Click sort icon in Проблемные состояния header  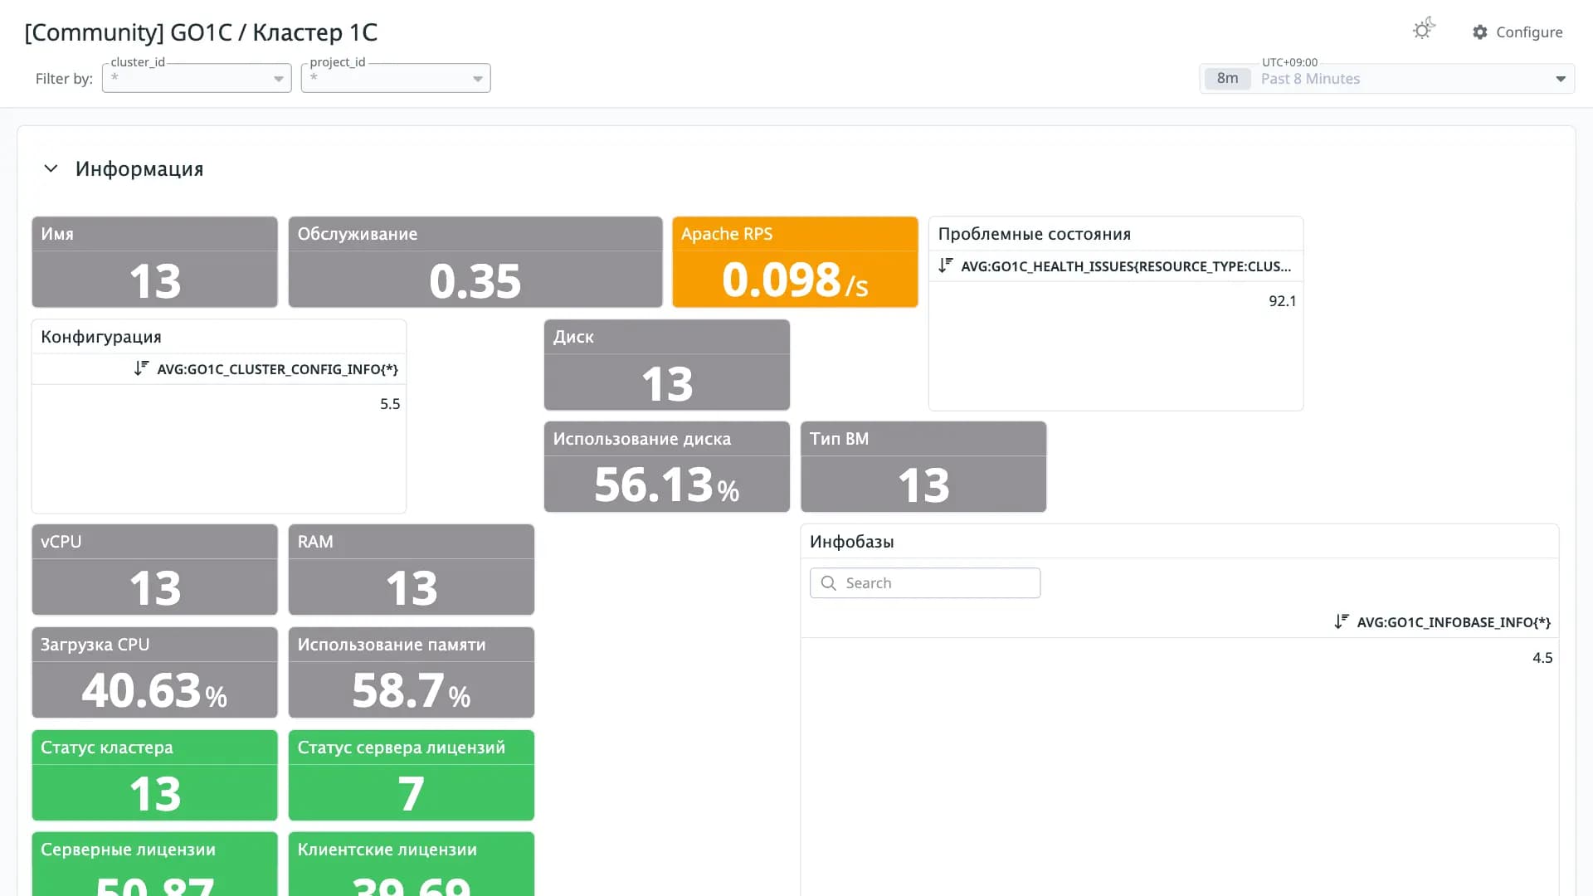[x=946, y=265]
